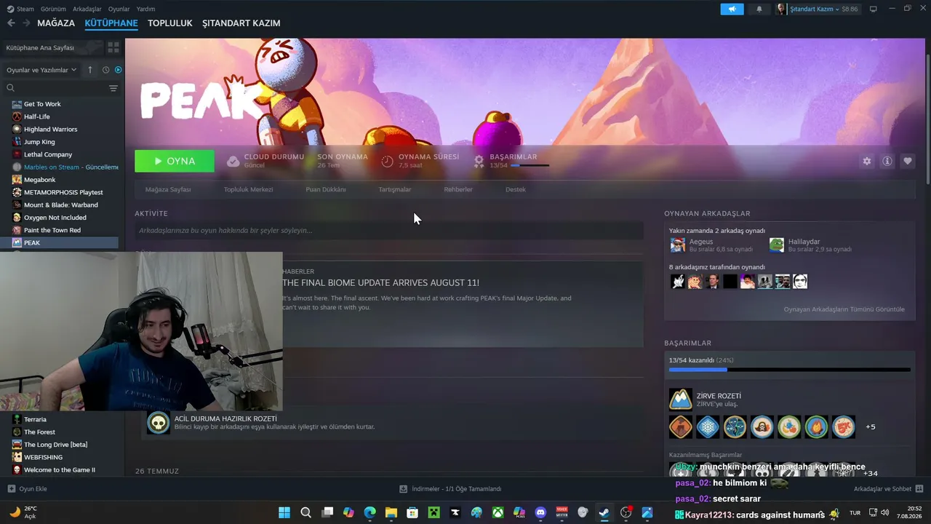This screenshot has height=524, width=931.
Task: Sort library by recent activity clock
Action: [x=105, y=70]
